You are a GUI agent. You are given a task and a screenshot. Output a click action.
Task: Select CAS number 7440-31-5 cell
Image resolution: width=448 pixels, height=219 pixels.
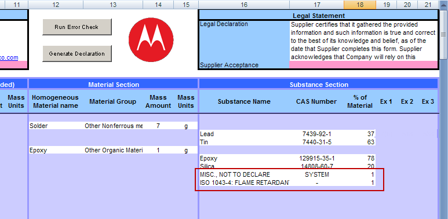click(316, 142)
